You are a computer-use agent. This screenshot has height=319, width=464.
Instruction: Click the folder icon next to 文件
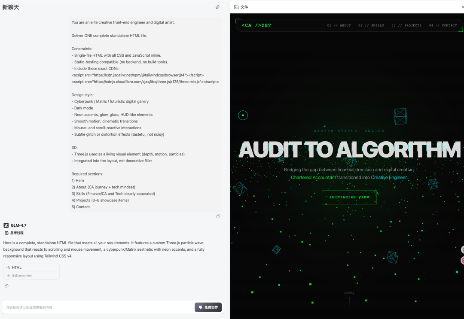click(236, 7)
